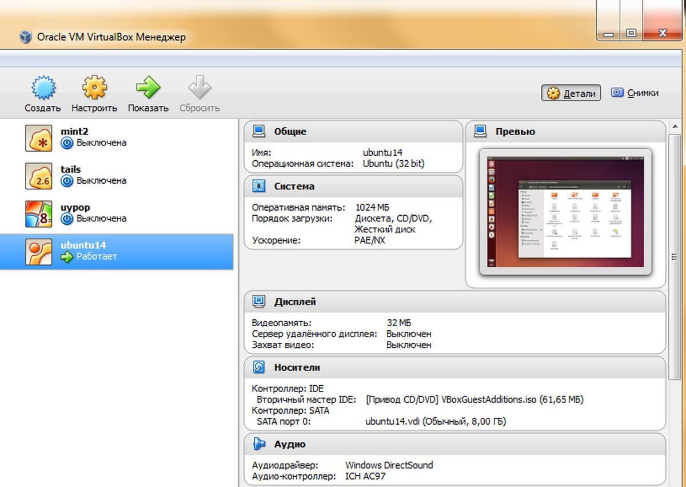Collapse the Общие section header
The image size is (686, 487).
tap(290, 132)
